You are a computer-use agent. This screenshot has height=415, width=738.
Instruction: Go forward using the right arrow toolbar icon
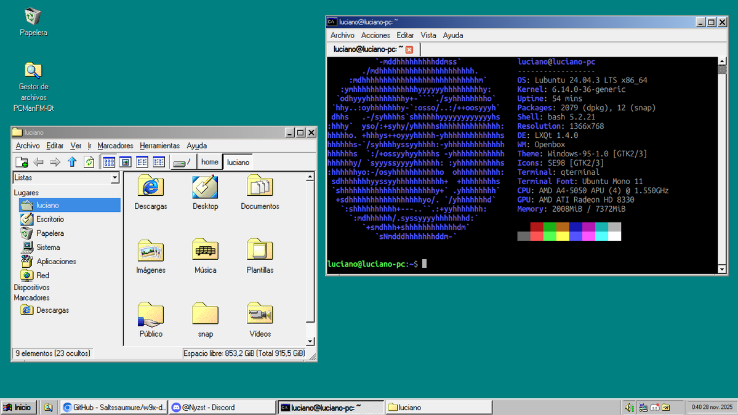(x=55, y=162)
